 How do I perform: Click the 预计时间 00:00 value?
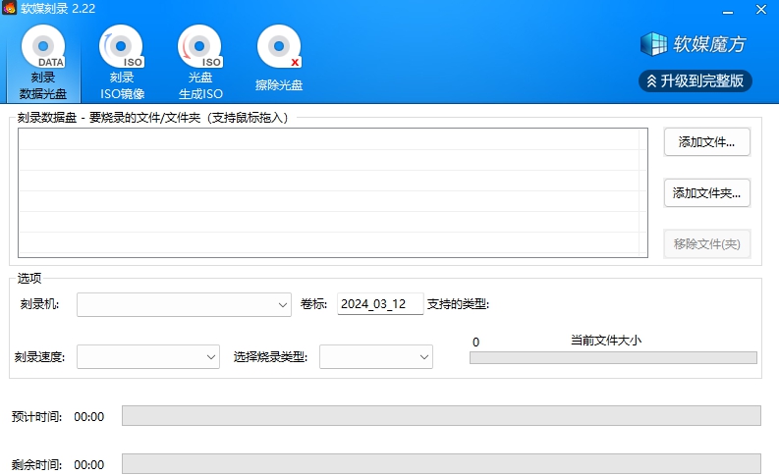(x=89, y=416)
